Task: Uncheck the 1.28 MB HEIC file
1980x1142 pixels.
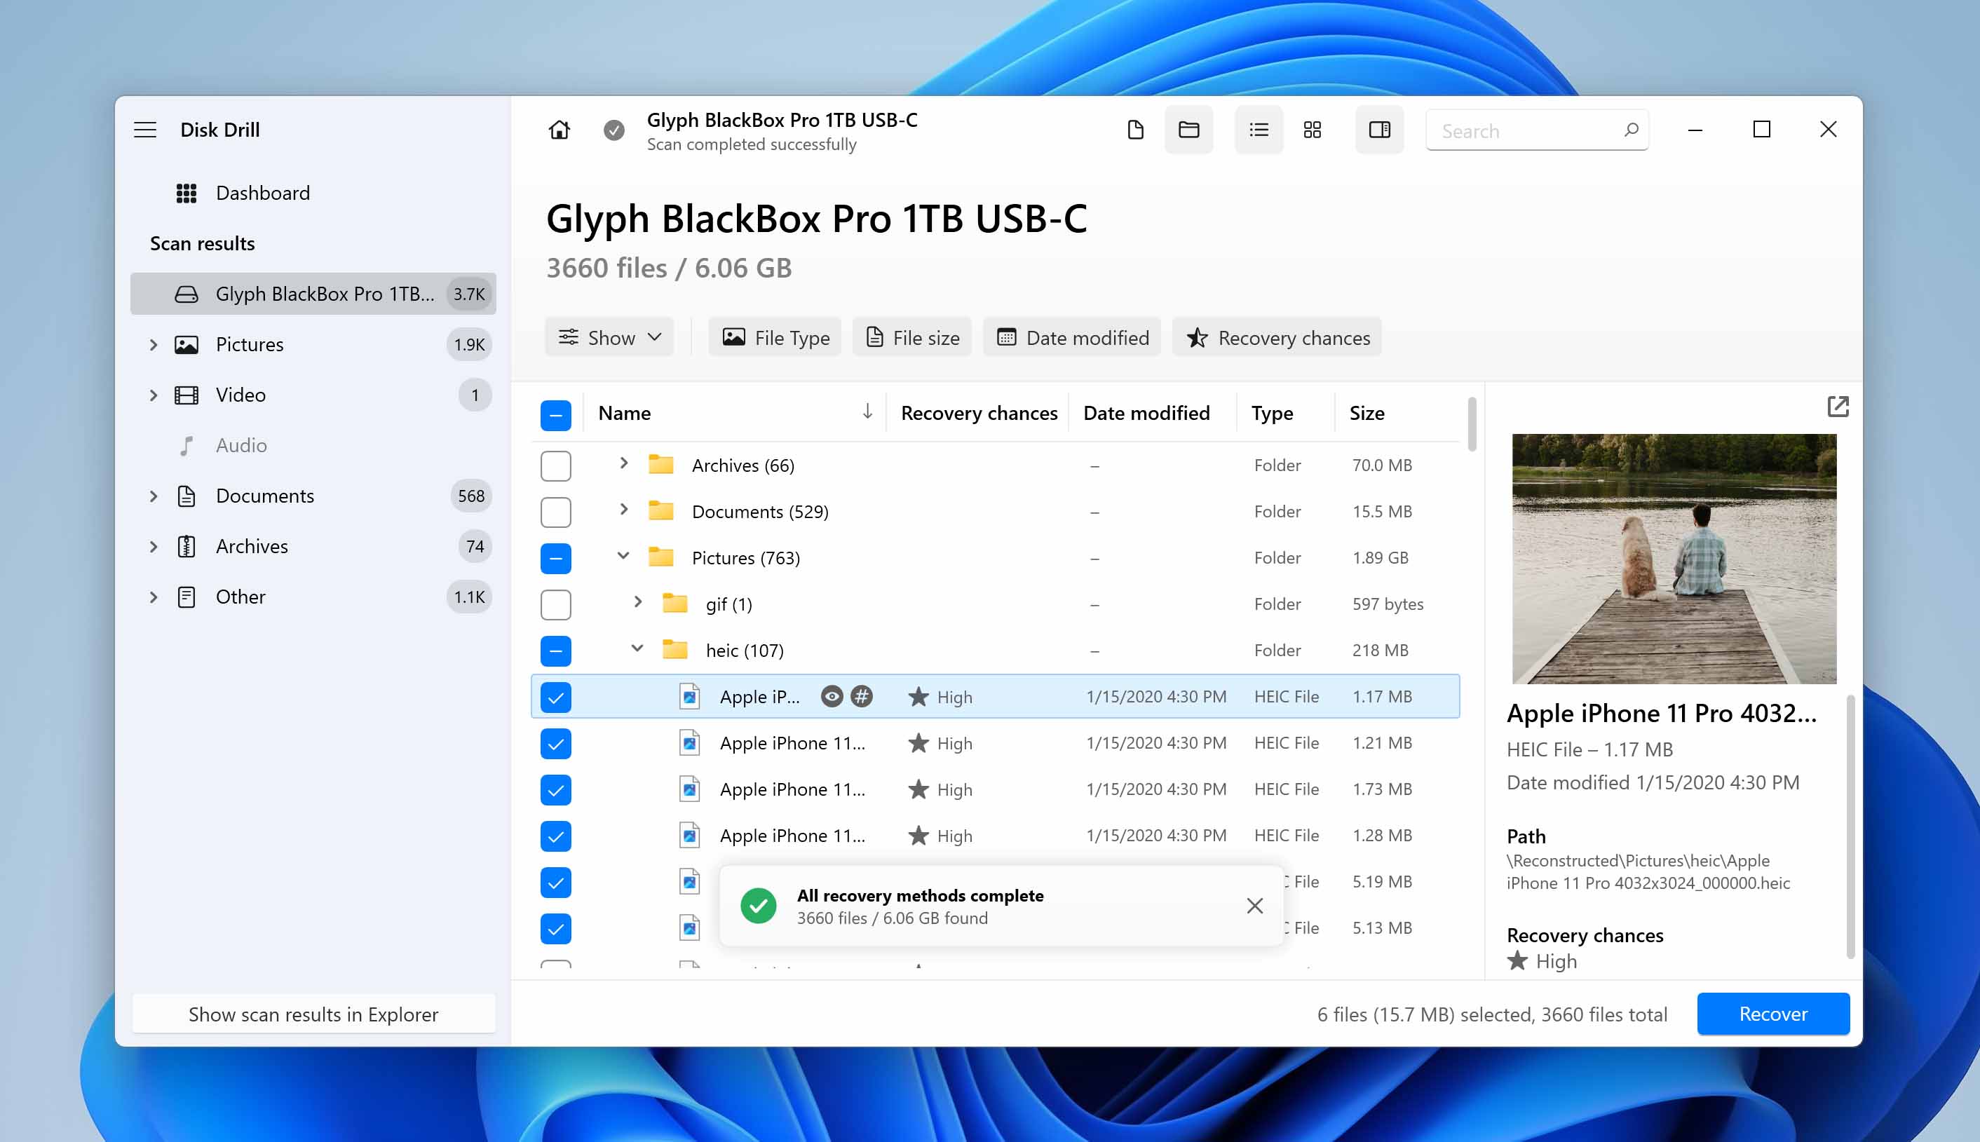Action: (x=555, y=836)
